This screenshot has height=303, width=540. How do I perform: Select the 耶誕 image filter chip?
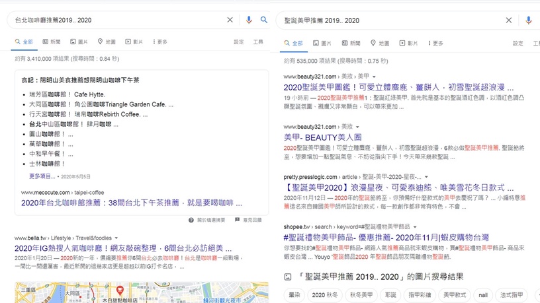390,295
